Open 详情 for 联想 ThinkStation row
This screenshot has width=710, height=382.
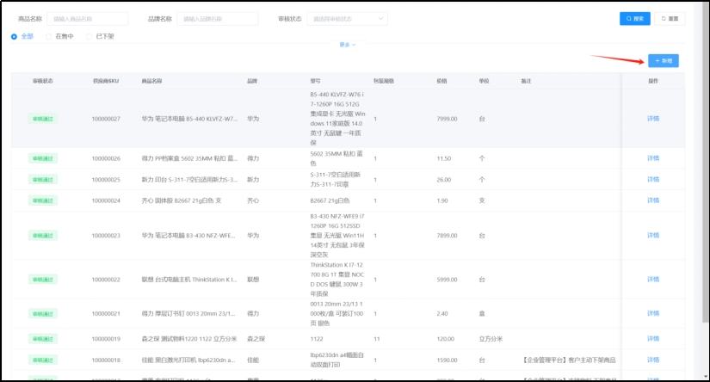coord(652,280)
